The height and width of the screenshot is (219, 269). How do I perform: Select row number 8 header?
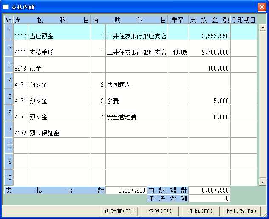pyautogui.click(x=9, y=146)
